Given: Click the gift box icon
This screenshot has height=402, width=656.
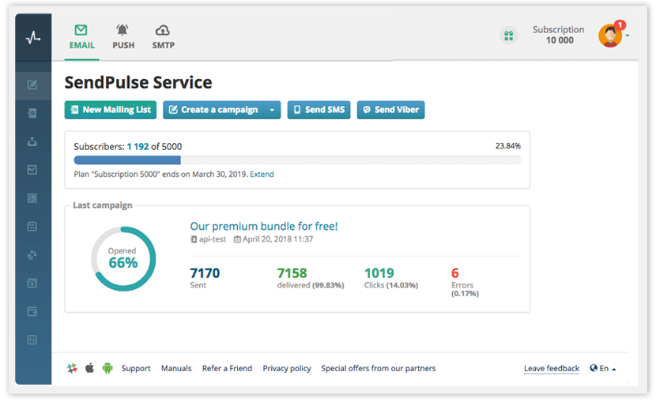Looking at the screenshot, I should coord(509,36).
